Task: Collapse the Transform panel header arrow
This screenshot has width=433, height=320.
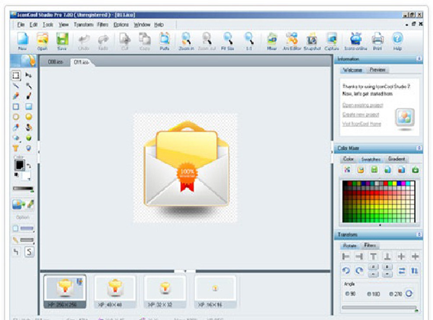Action: (x=419, y=234)
